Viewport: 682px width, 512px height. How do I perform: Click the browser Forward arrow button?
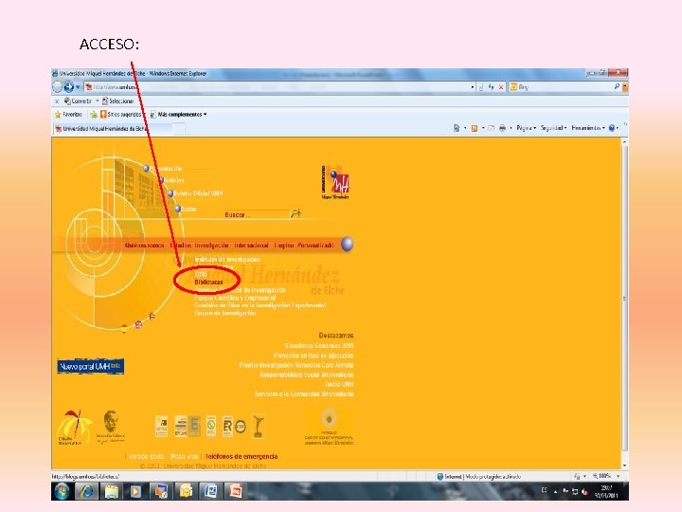[x=69, y=86]
